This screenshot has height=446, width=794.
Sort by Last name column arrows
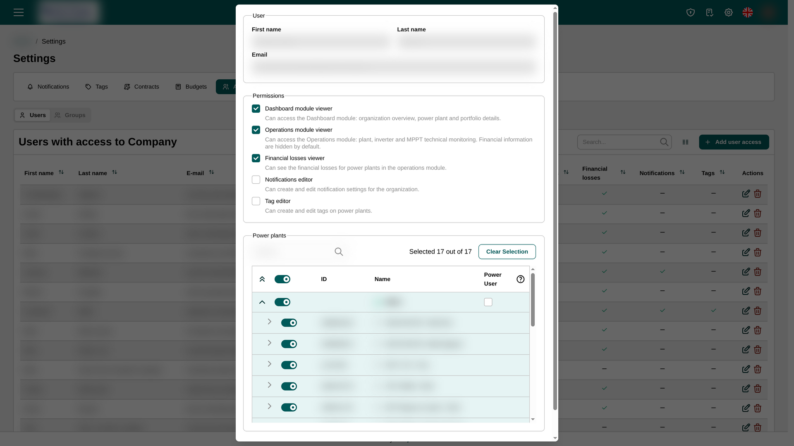pyautogui.click(x=115, y=172)
